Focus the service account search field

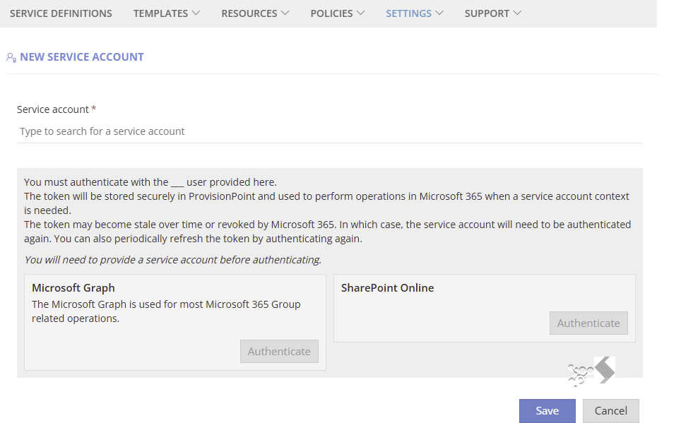[330, 131]
